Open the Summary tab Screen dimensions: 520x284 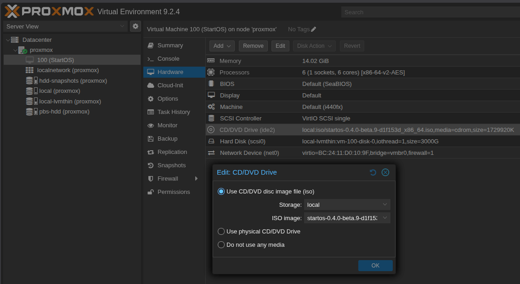pyautogui.click(x=175, y=45)
